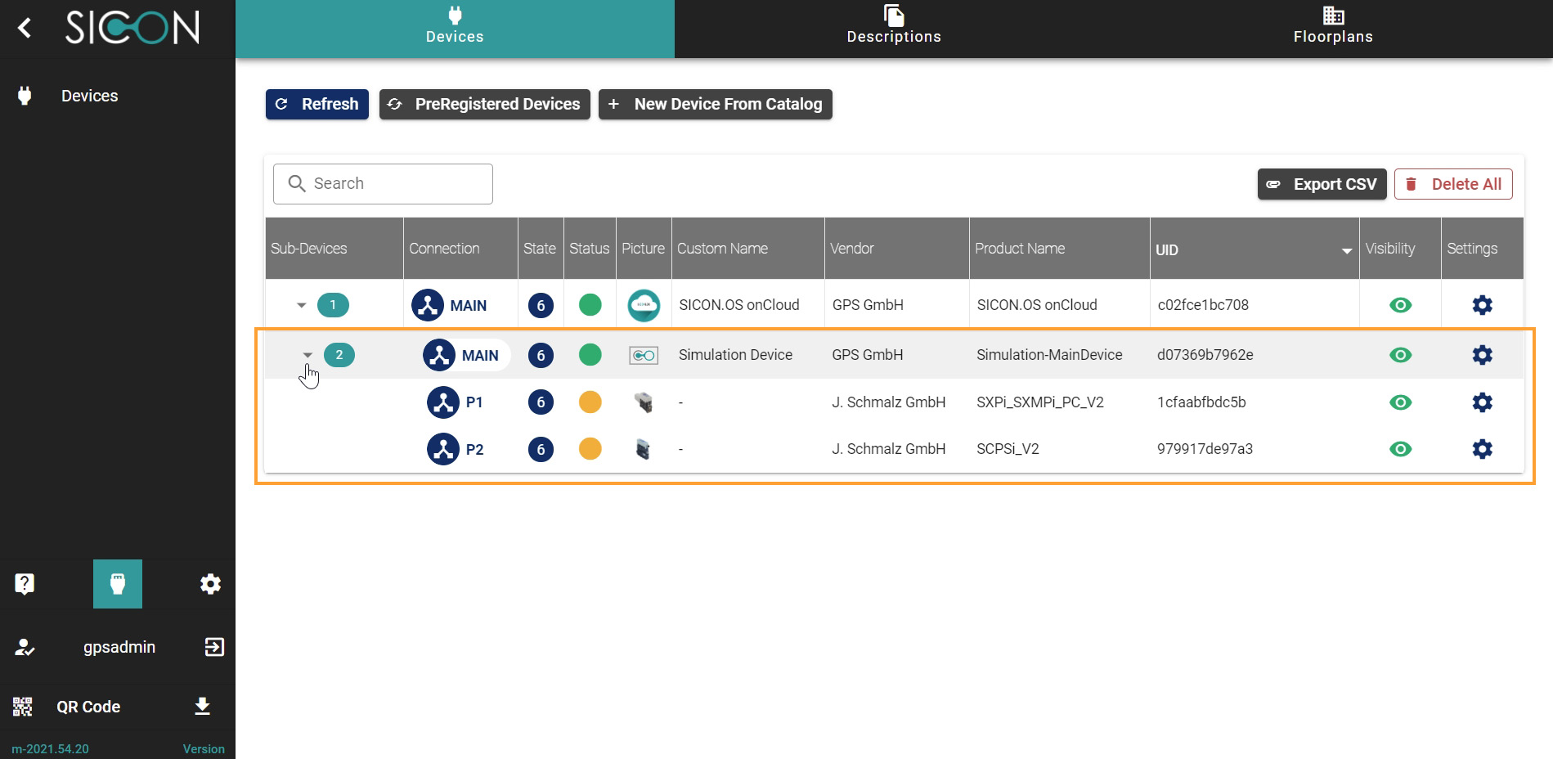The width and height of the screenshot is (1553, 759).
Task: Click P1 connection icon for SXPi_SXMPi_PC_V2
Action: (443, 402)
